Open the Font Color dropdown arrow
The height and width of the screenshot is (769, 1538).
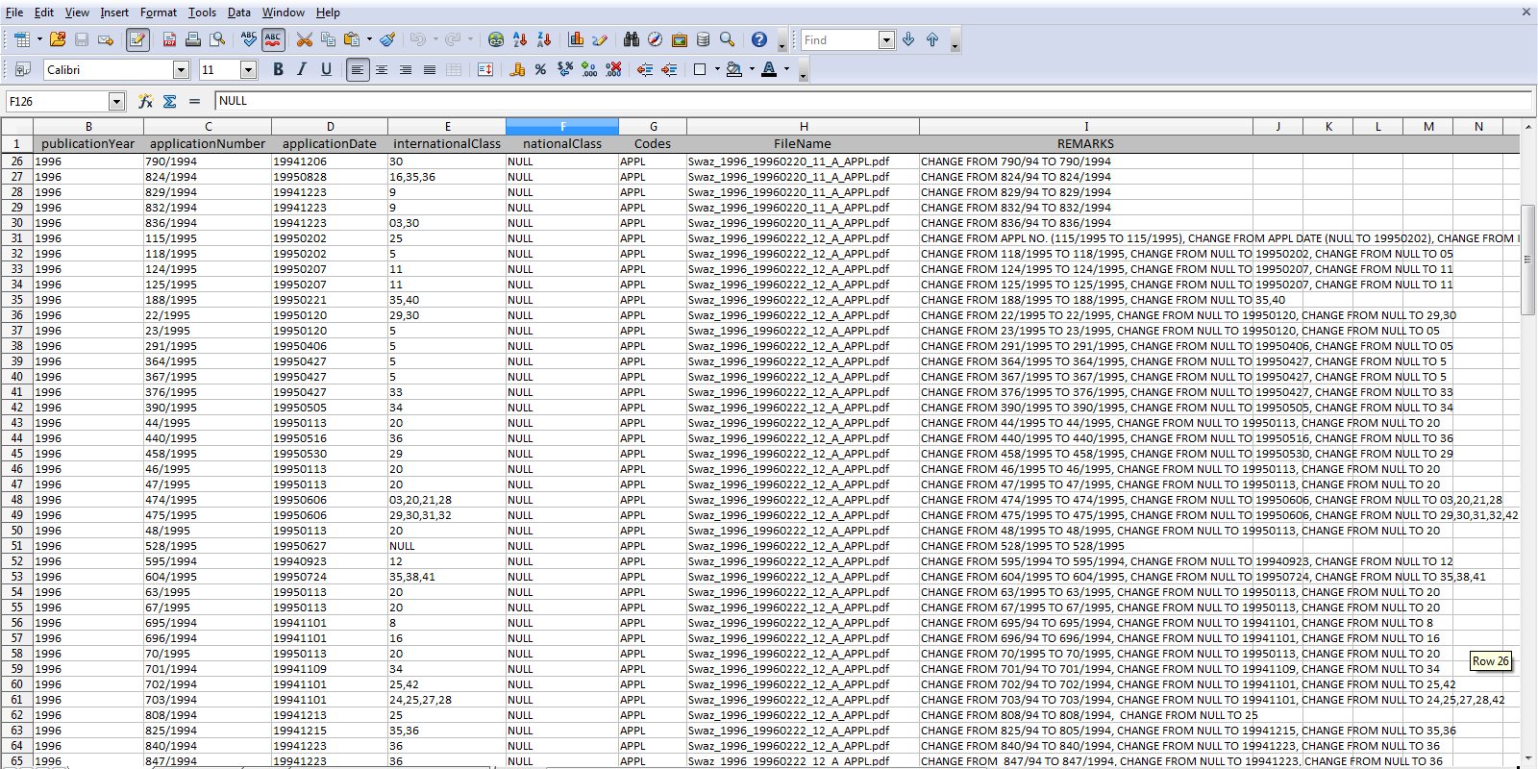tap(786, 69)
